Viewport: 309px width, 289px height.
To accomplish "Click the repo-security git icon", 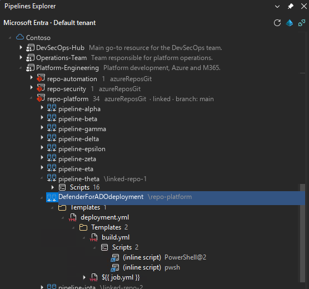I will coord(41,88).
